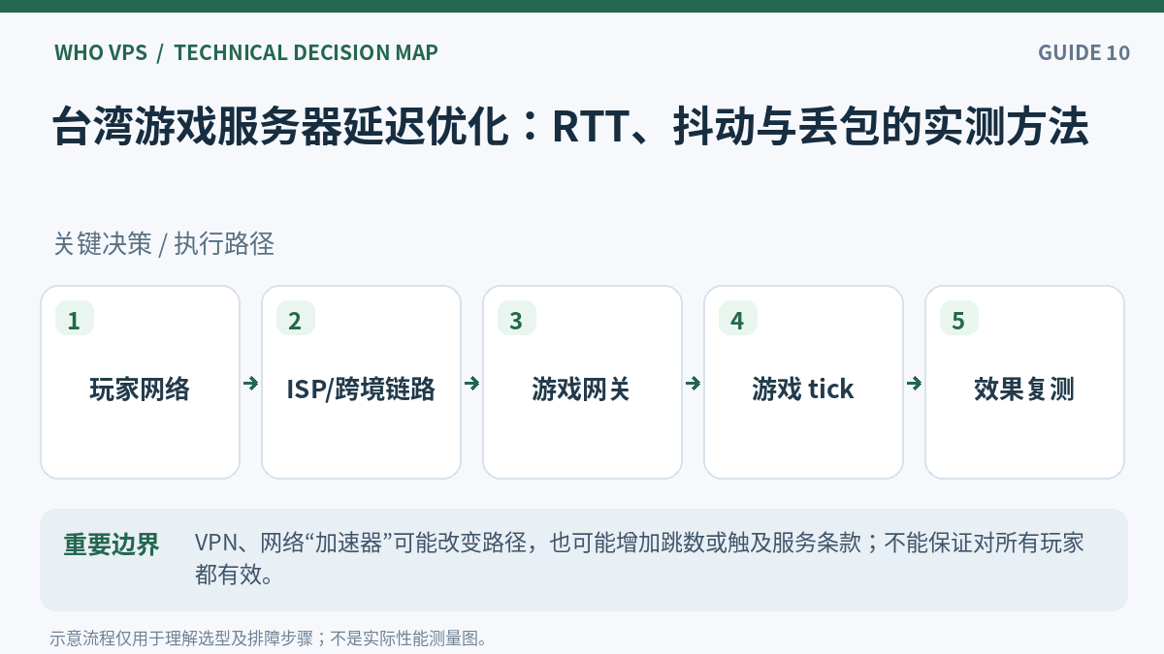Select the 游戏 tick step card
This screenshot has height=654, width=1164.
tap(803, 382)
